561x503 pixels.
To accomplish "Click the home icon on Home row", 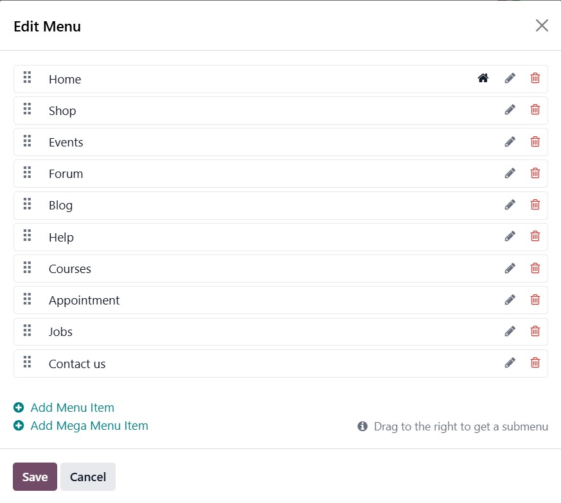I will click(x=483, y=78).
